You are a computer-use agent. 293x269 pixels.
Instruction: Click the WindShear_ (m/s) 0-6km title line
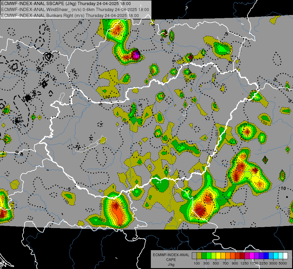pyautogui.click(x=75, y=10)
